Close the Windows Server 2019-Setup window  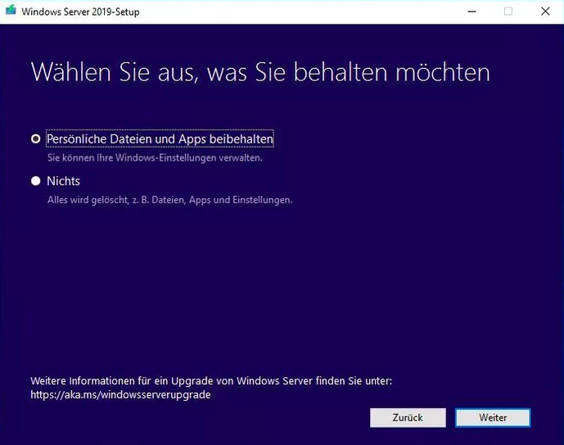tap(545, 11)
